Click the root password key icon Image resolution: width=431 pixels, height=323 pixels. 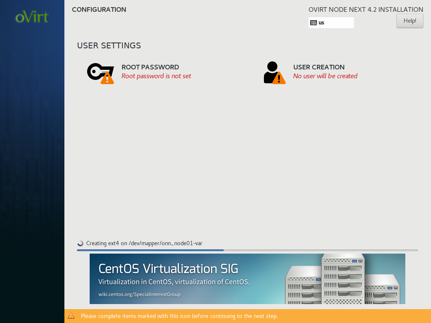[100, 73]
